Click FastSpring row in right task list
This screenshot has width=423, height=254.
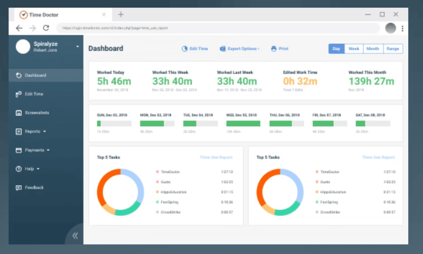pyautogui.click(x=355, y=202)
